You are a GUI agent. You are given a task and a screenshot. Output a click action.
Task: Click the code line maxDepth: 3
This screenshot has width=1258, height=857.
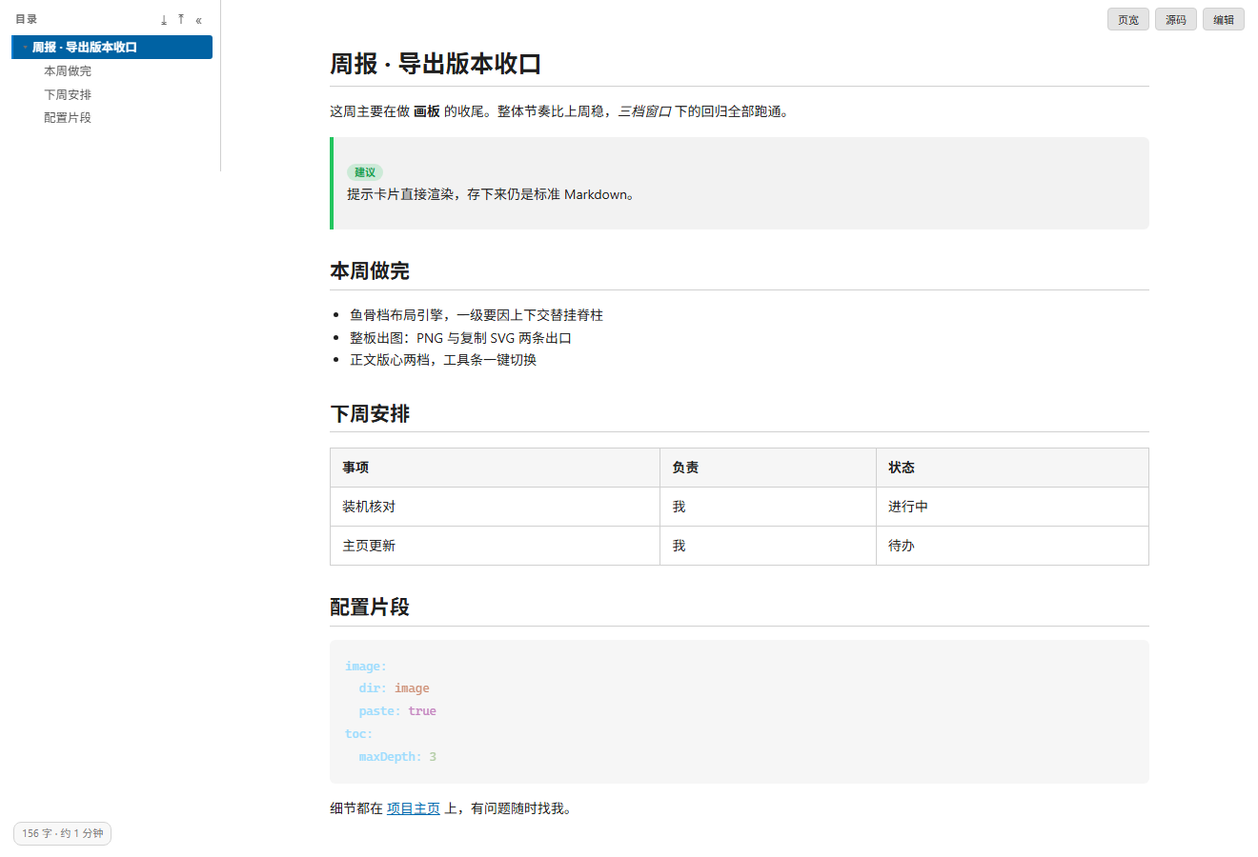coord(397,757)
